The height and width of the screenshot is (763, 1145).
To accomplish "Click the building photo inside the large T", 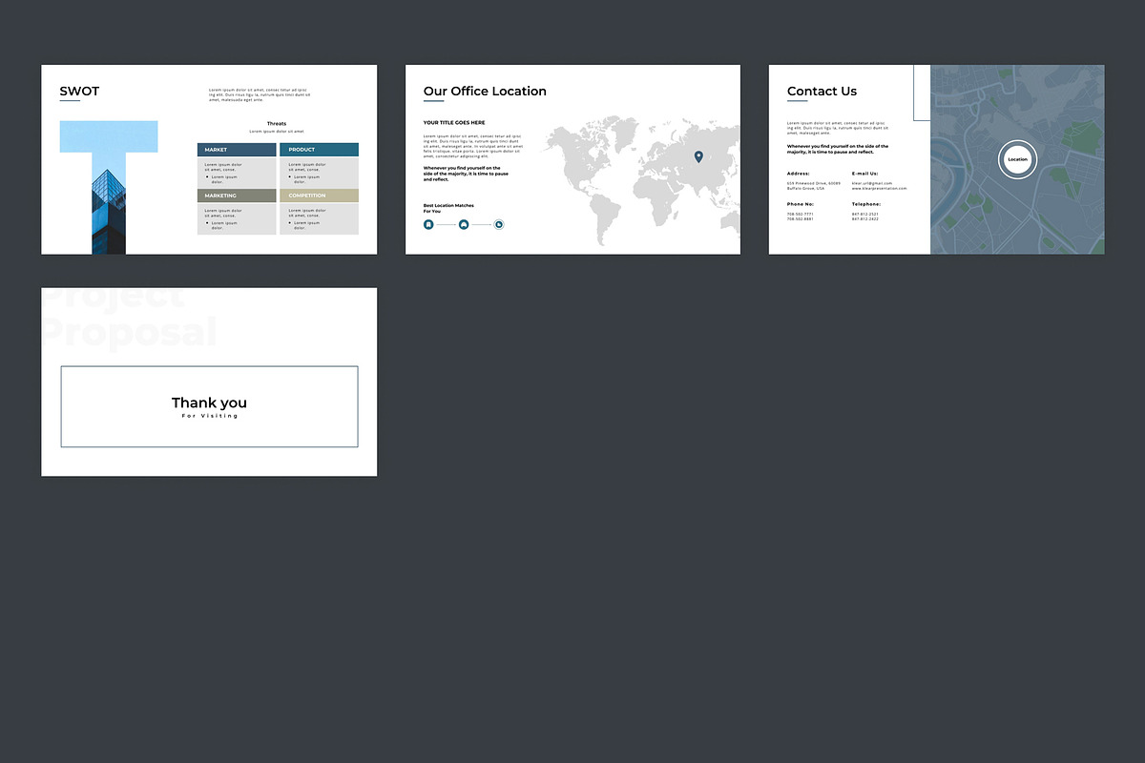I will (109, 212).
